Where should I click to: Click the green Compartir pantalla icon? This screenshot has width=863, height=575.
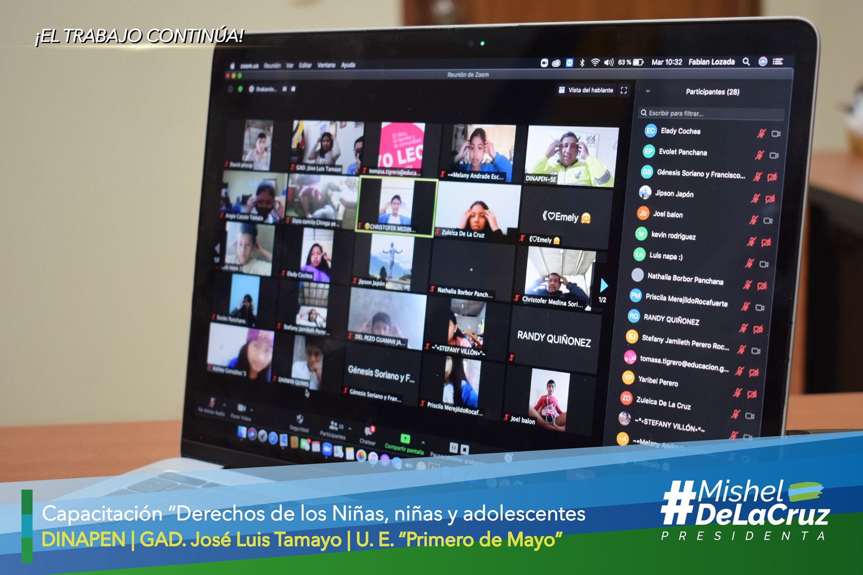(x=405, y=439)
